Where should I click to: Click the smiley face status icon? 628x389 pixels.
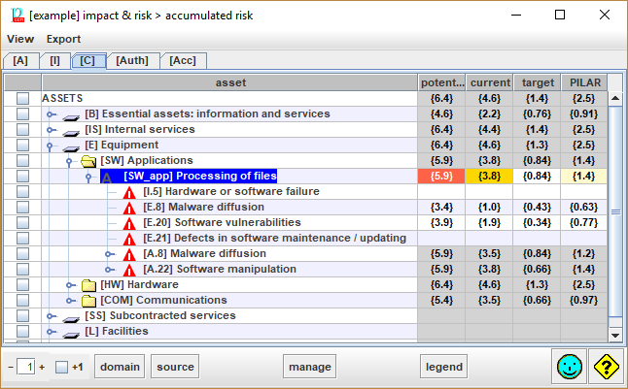point(570,367)
